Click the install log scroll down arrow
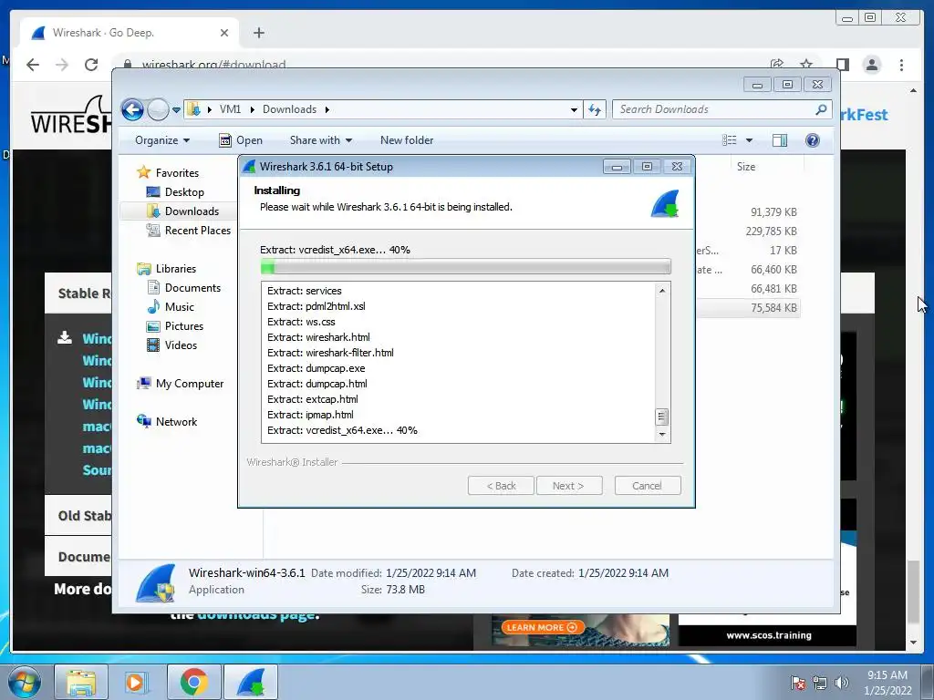Image resolution: width=934 pixels, height=700 pixels. coord(662,435)
